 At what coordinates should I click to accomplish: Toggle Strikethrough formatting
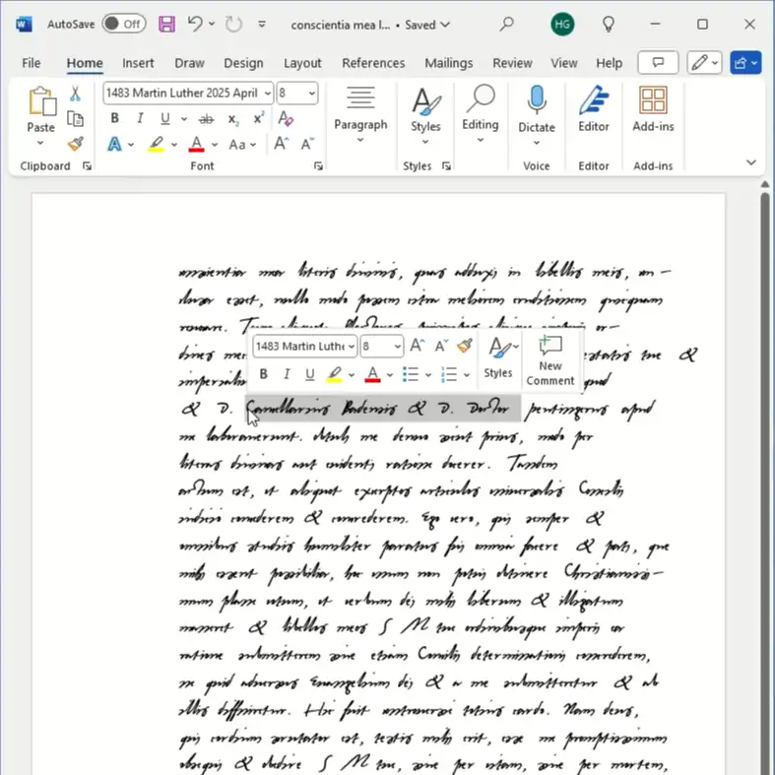coord(206,118)
